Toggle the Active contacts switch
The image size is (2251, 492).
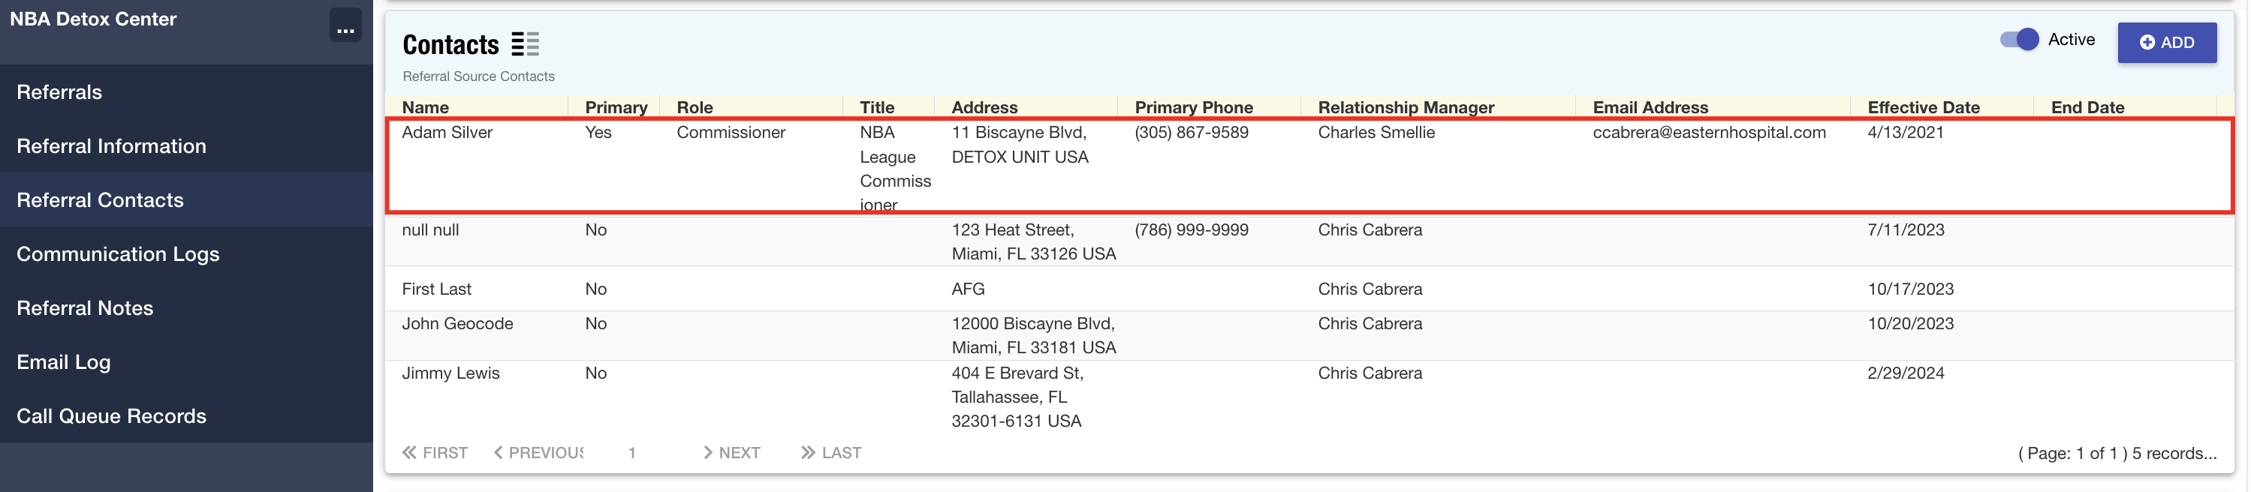point(2018,40)
